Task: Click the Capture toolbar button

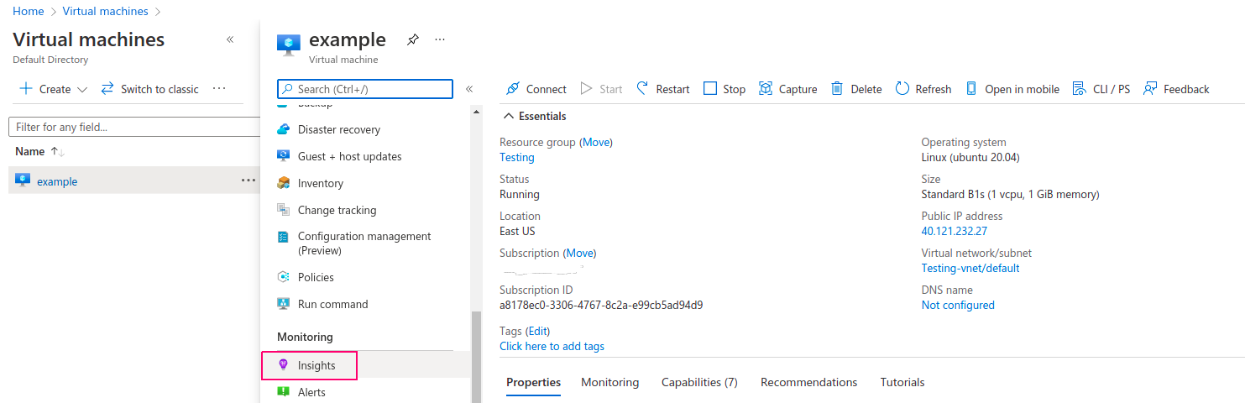Action: coord(787,89)
